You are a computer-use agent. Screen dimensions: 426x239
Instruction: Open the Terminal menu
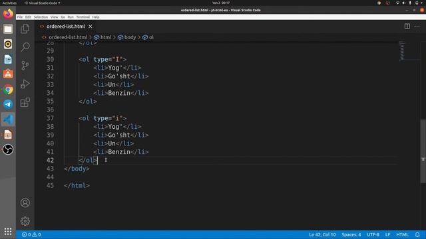tap(83, 17)
